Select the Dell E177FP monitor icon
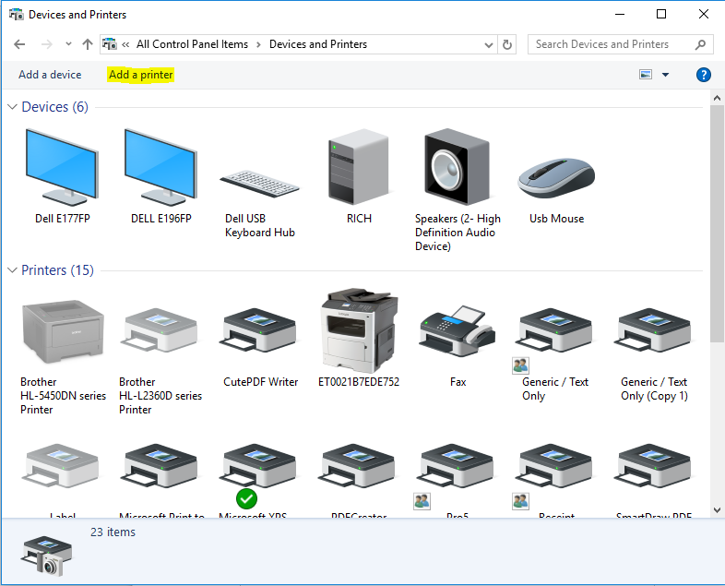The width and height of the screenshot is (725, 586). click(x=62, y=167)
